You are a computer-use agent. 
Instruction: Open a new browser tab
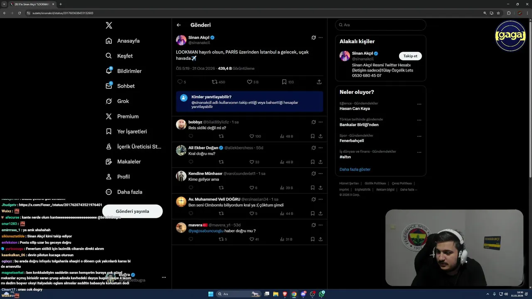(61, 4)
